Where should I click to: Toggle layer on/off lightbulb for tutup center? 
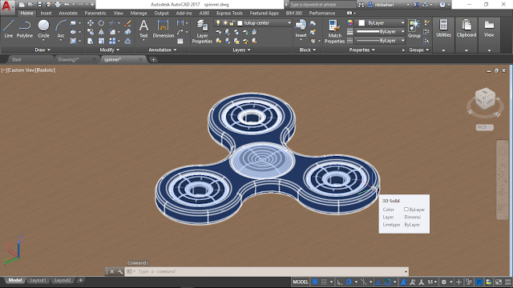pos(218,23)
